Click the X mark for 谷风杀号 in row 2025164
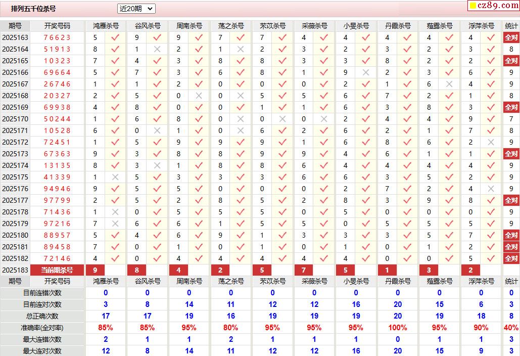The image size is (520, 356). pyautogui.click(x=157, y=49)
